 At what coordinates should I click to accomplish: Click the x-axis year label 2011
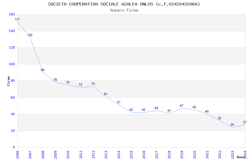[x=81, y=154]
